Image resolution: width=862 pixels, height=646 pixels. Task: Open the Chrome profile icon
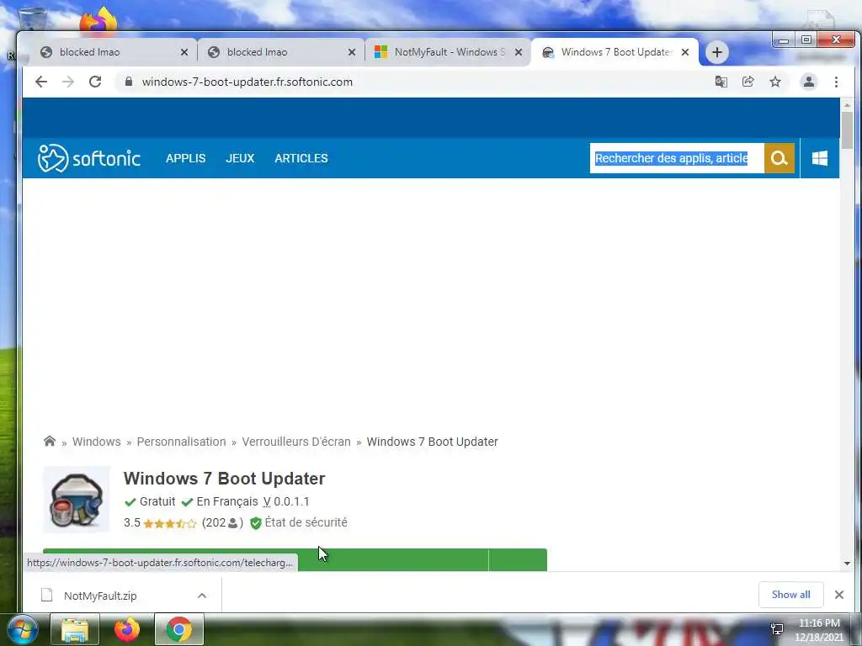coord(809,82)
